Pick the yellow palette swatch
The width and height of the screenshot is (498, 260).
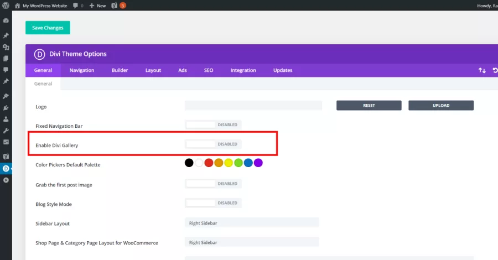coord(229,163)
